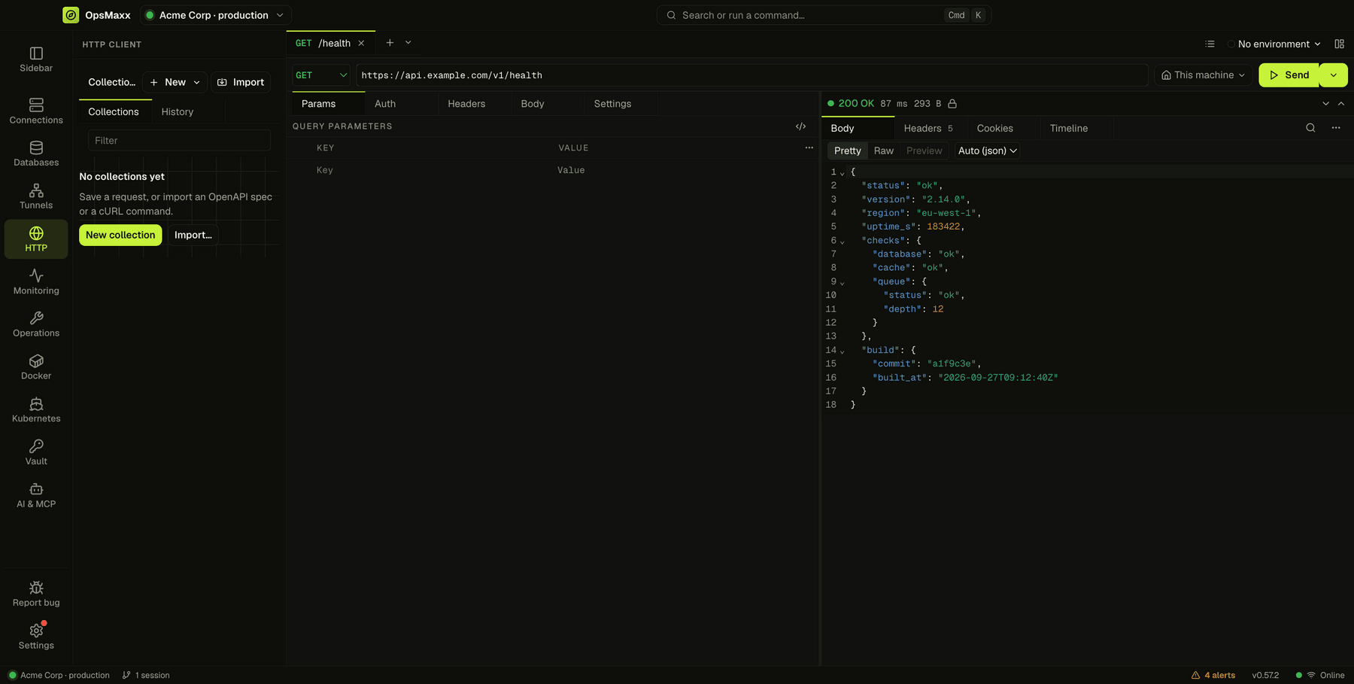Open Settings in the left rail

point(36,637)
